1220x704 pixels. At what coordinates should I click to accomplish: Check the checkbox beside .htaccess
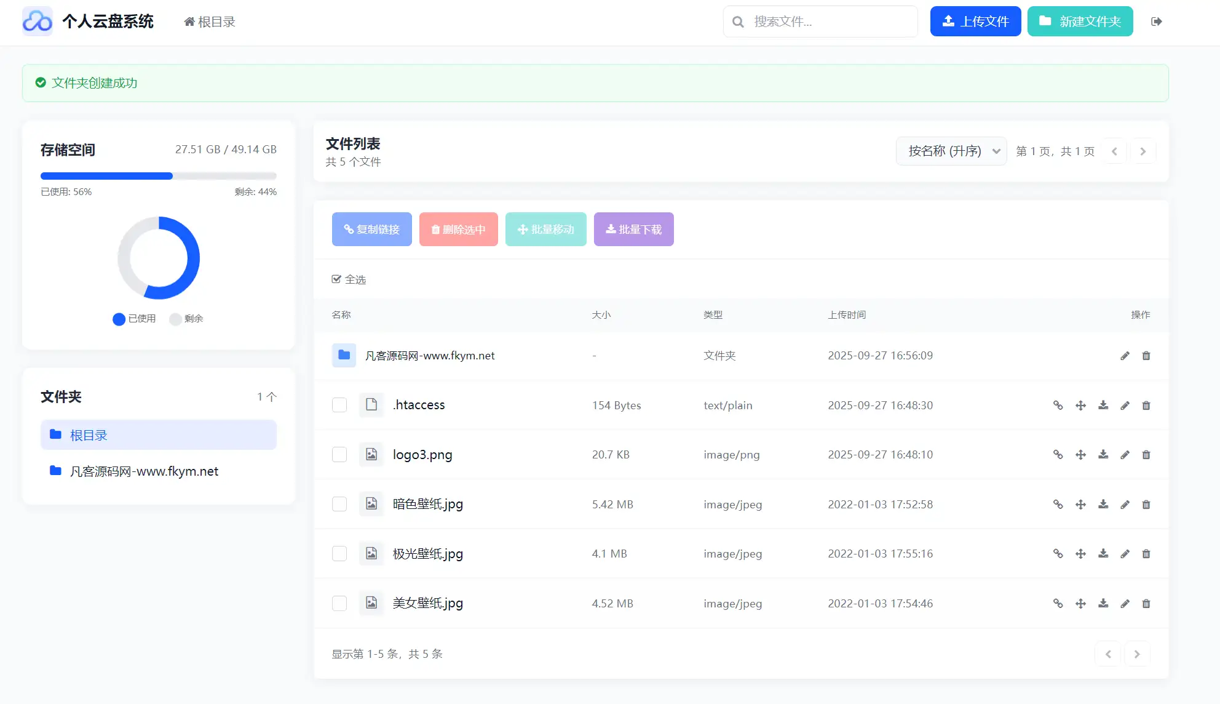pyautogui.click(x=339, y=405)
